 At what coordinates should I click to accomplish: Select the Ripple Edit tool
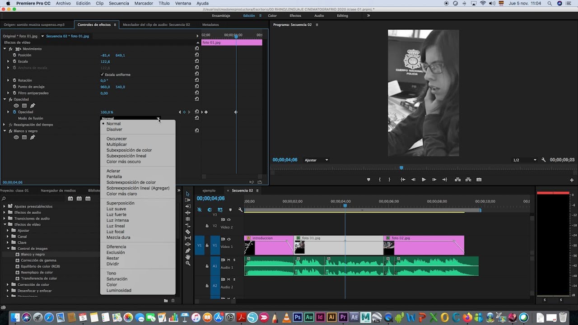[188, 213]
